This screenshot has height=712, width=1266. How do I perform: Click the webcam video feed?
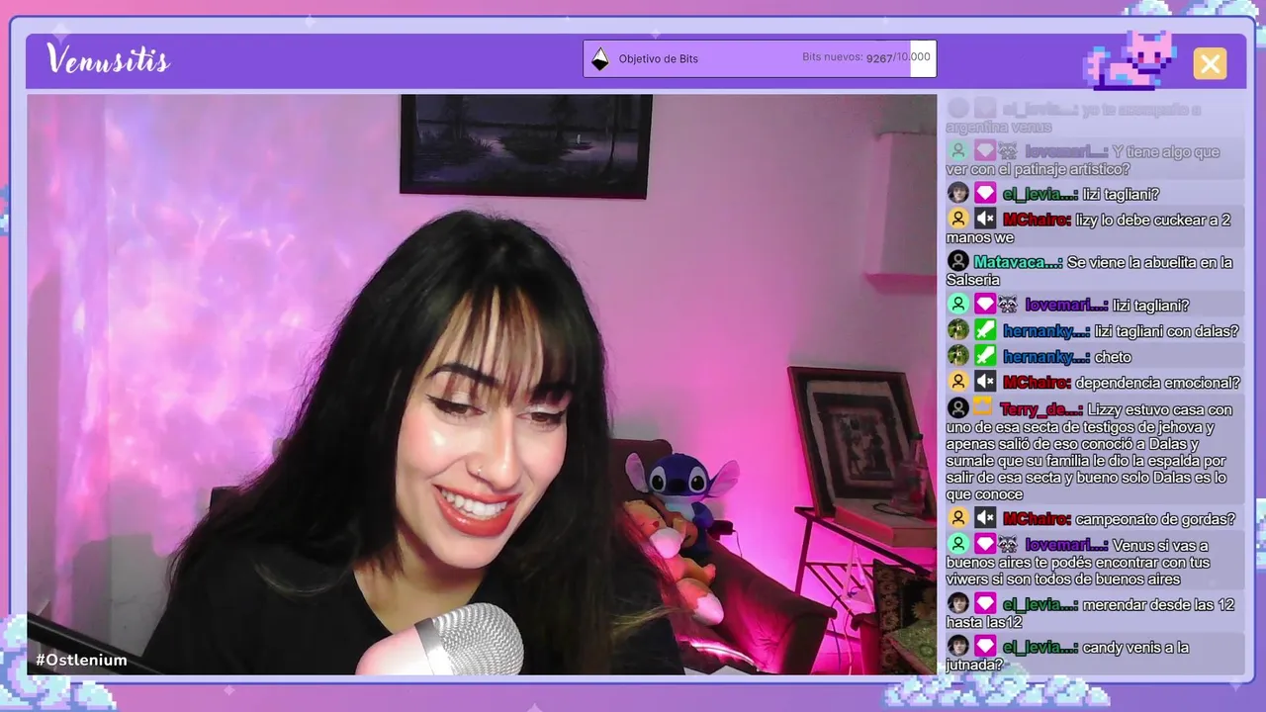pos(482,385)
